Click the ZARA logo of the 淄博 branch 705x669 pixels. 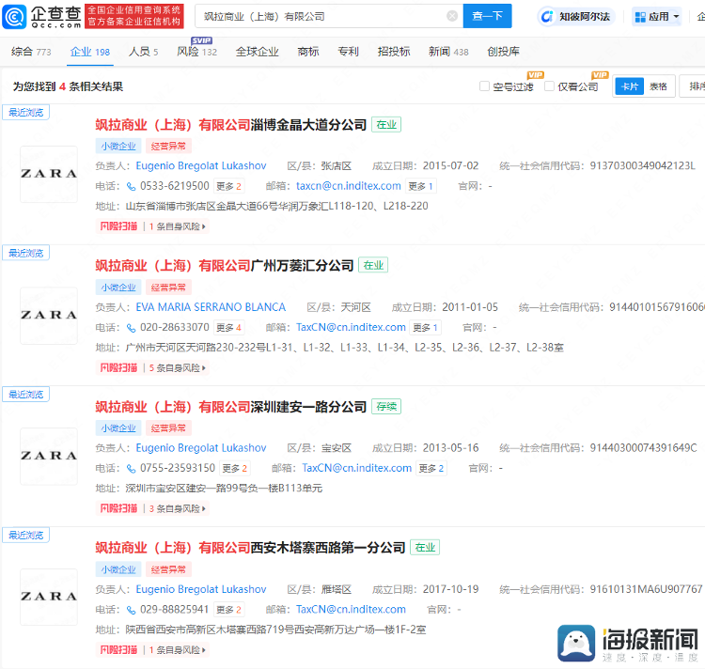tap(49, 174)
